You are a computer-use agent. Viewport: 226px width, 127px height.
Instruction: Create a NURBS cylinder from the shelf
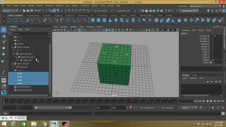click(105, 20)
